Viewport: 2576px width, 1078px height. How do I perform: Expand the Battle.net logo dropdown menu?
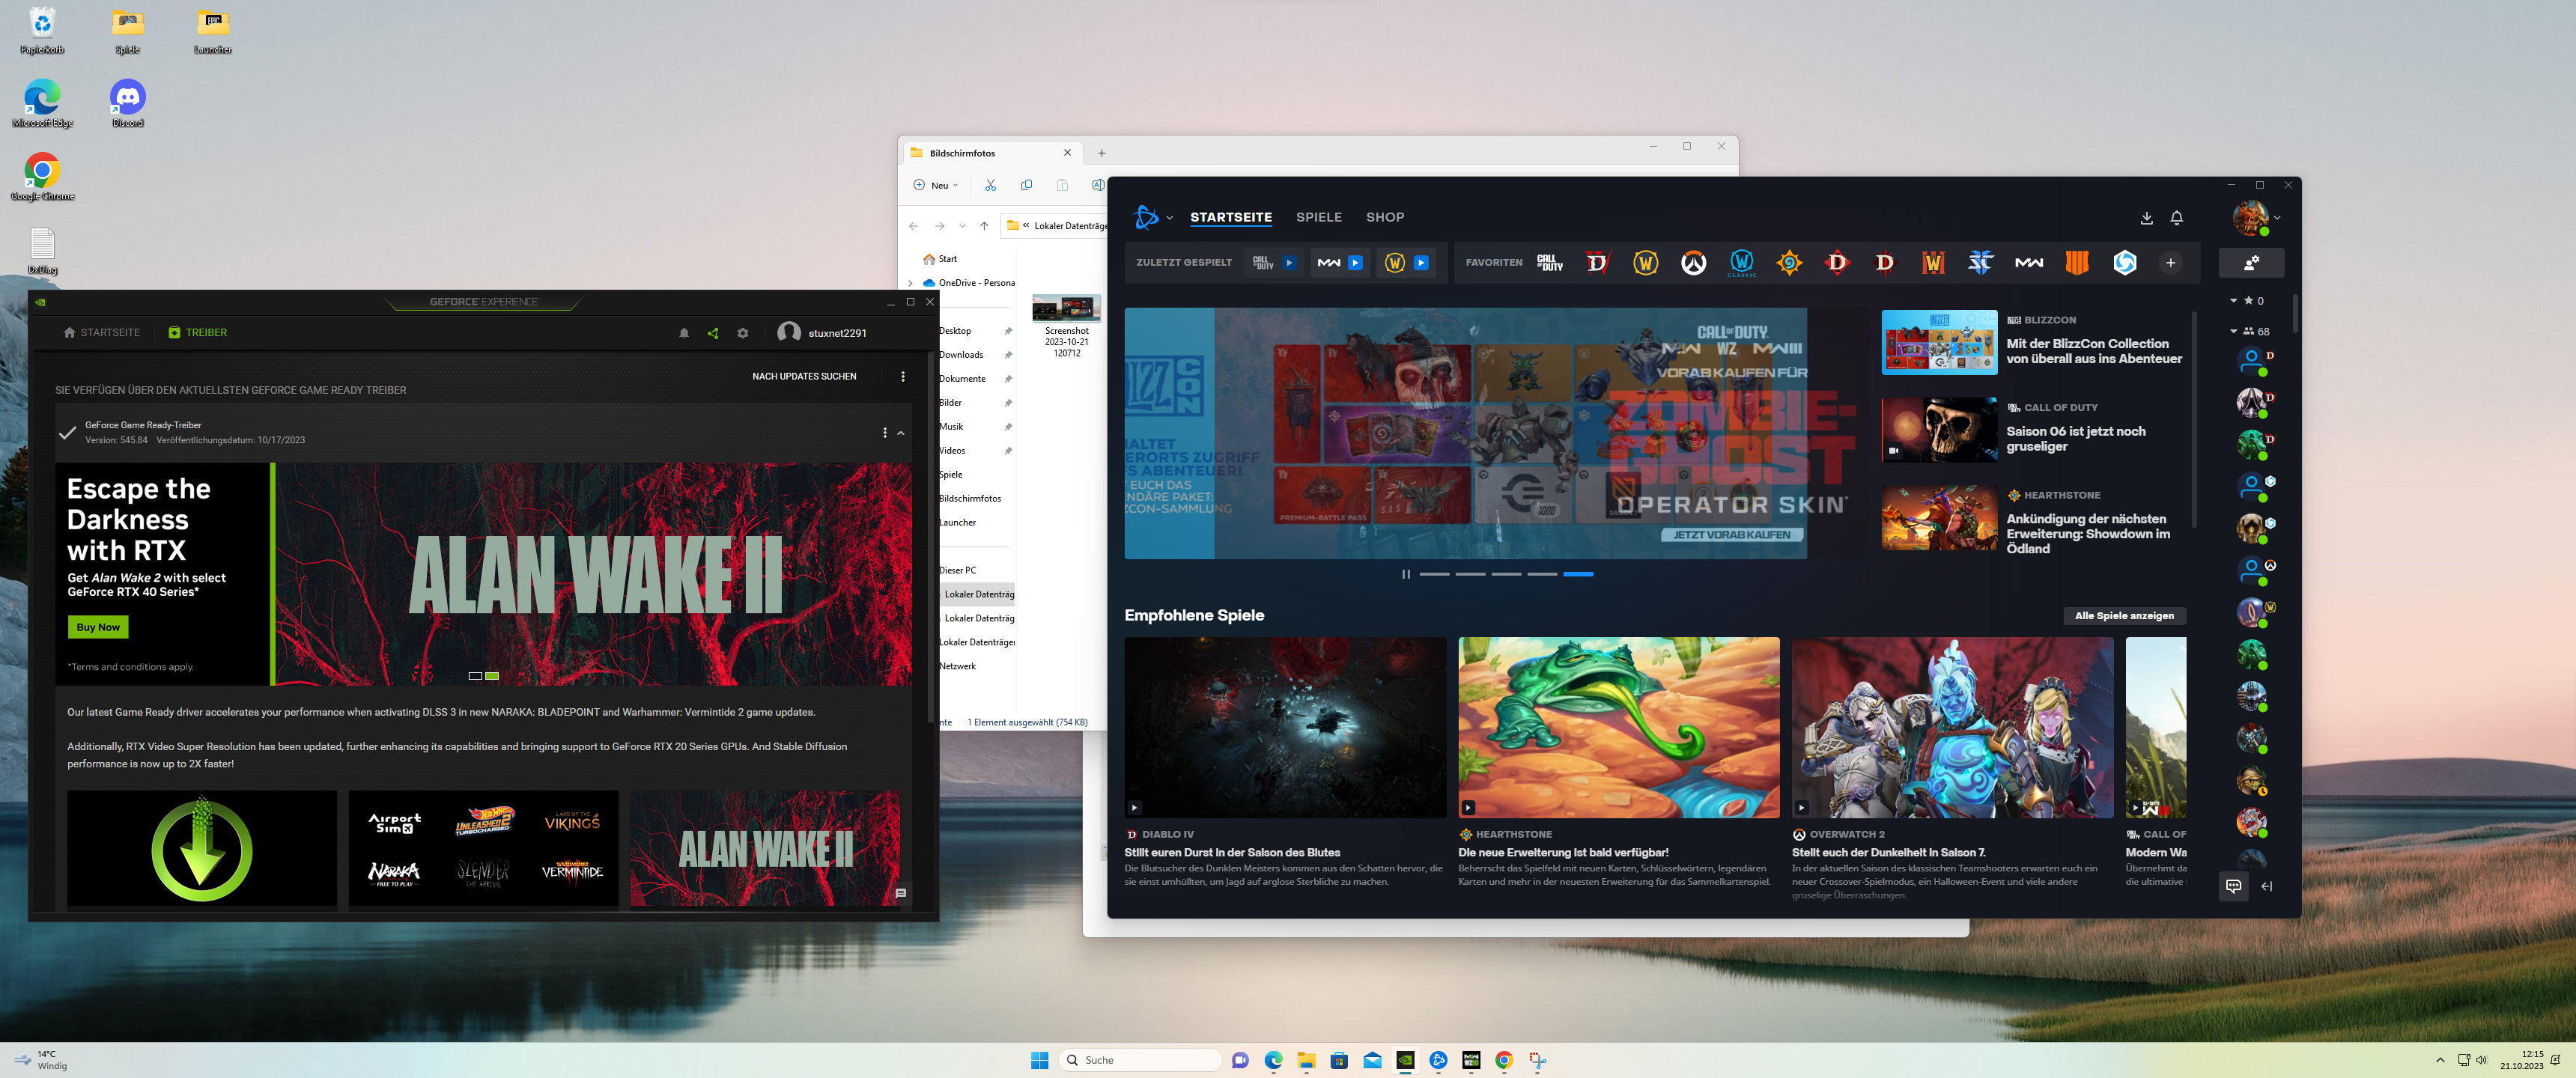pos(1169,218)
